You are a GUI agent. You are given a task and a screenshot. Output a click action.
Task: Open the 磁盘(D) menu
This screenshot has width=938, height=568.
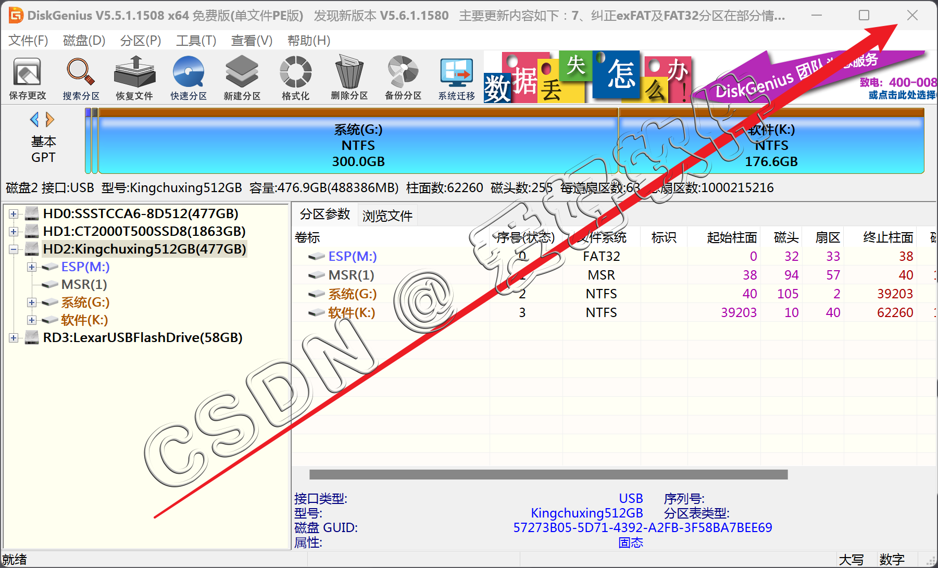pos(84,40)
